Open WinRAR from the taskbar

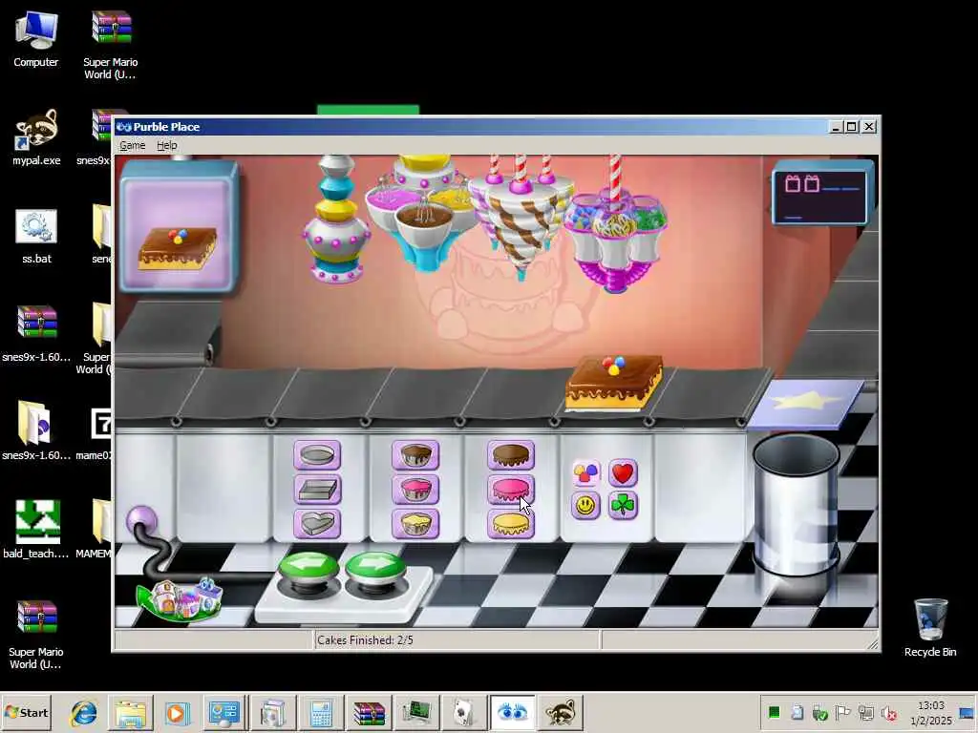369,712
